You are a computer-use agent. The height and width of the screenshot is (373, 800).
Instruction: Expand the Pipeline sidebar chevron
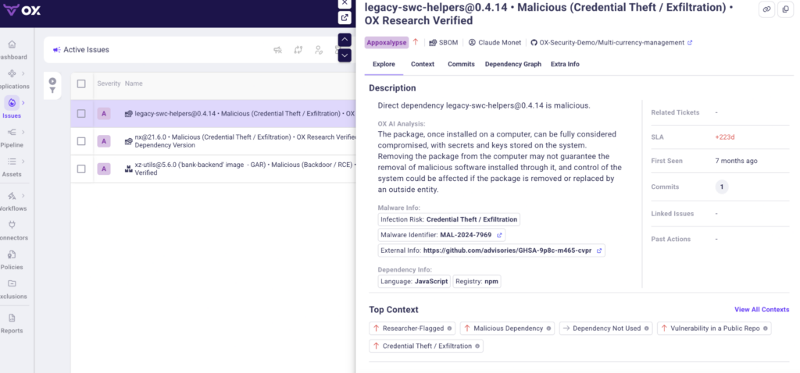click(x=23, y=132)
